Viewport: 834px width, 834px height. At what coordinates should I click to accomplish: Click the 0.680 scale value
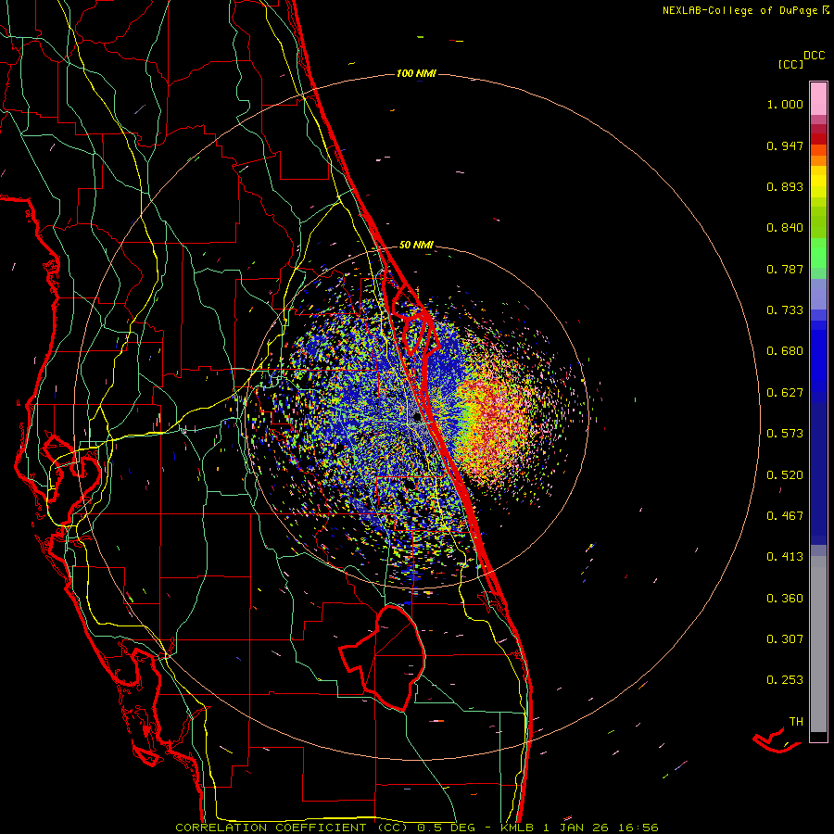coord(785,351)
